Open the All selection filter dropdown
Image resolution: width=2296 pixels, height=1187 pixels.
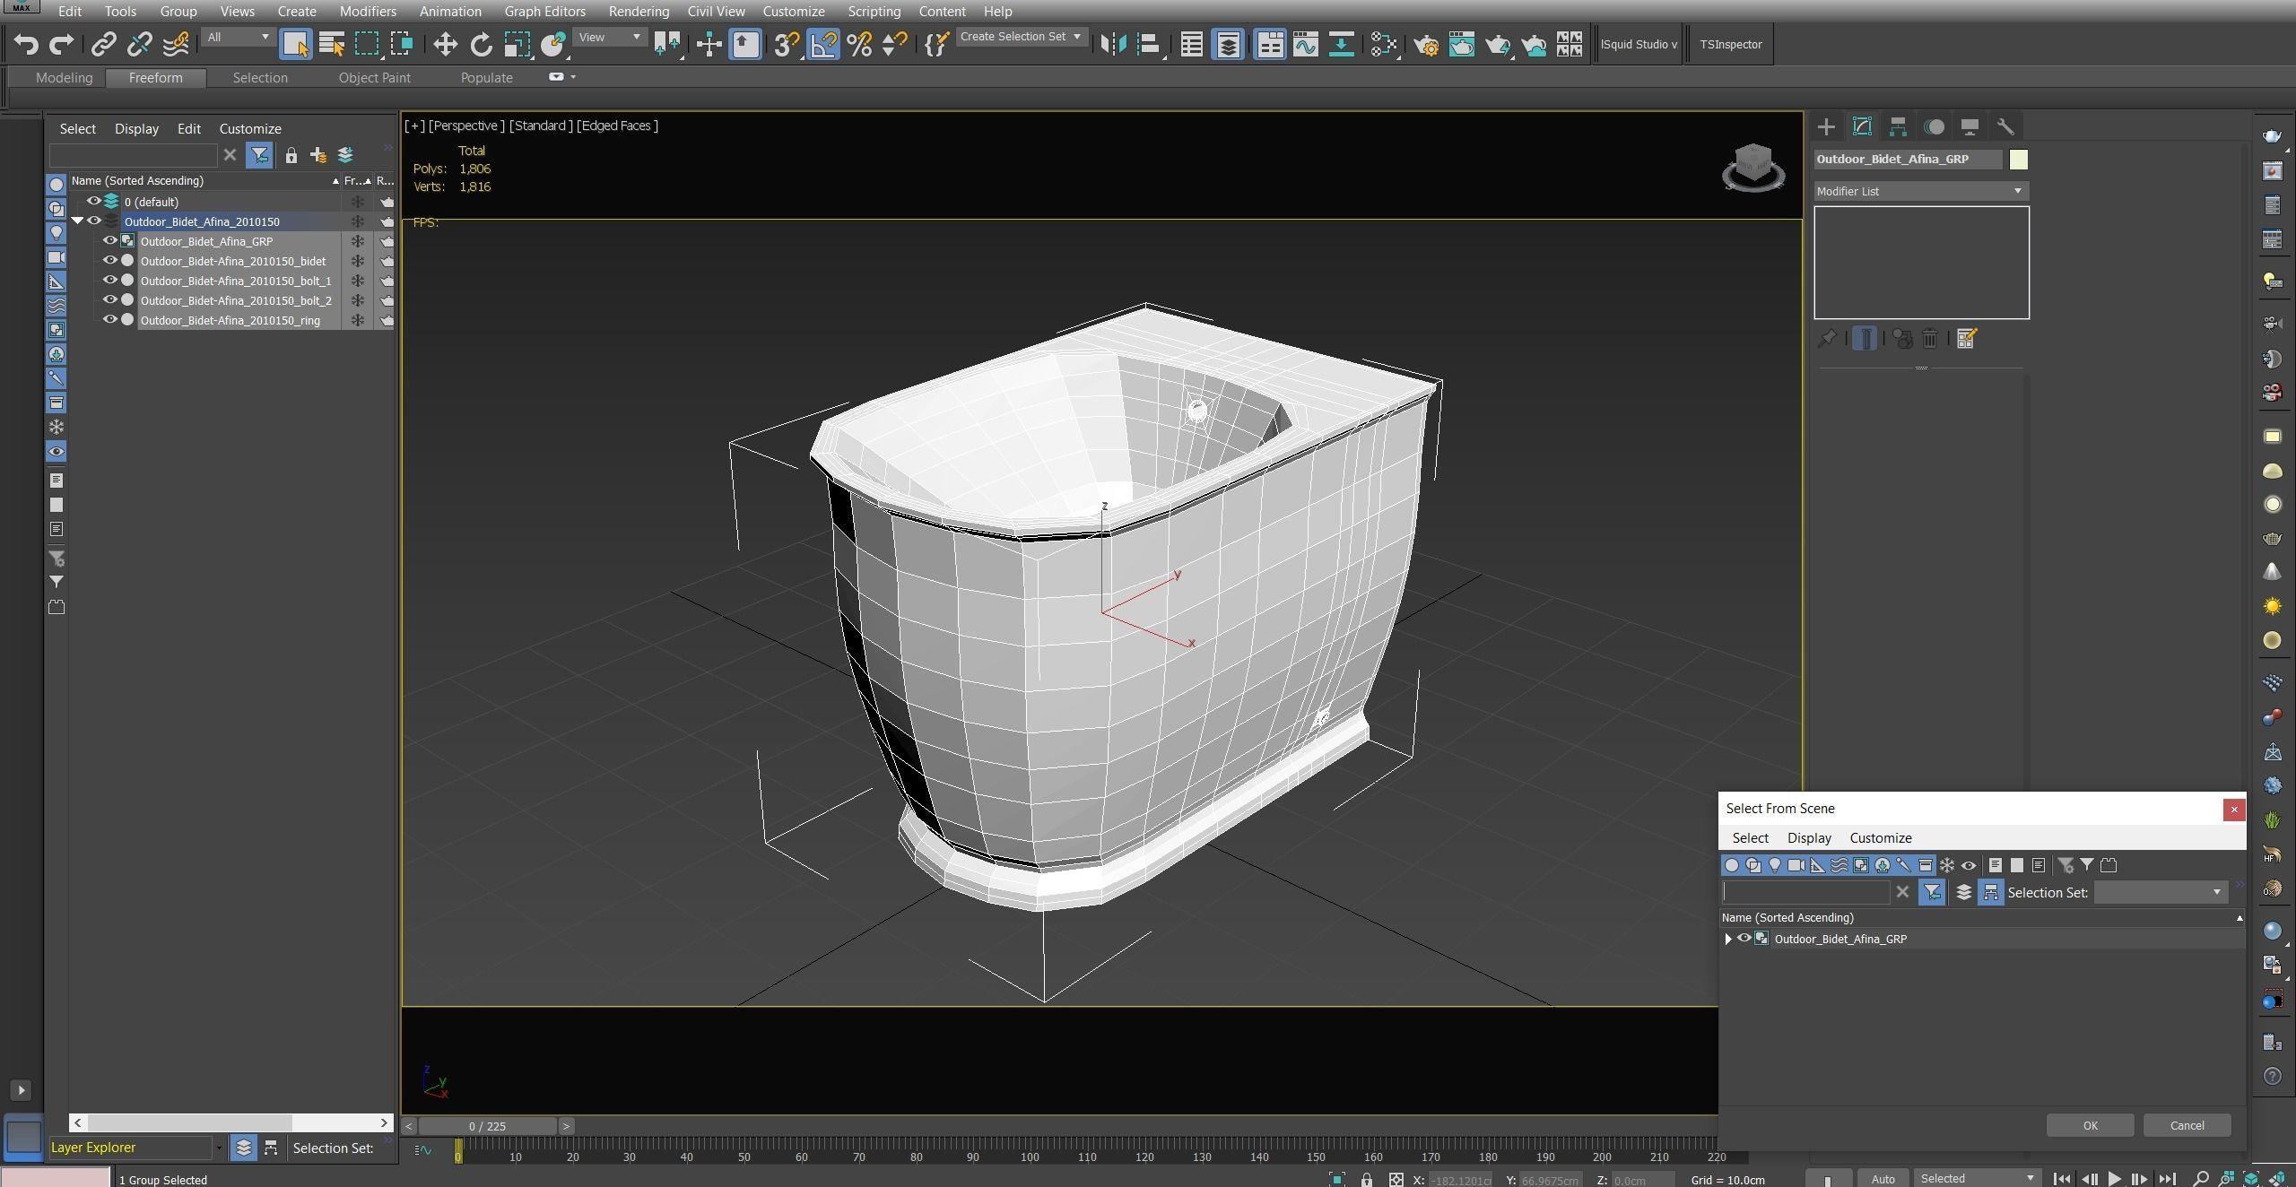[x=238, y=37]
